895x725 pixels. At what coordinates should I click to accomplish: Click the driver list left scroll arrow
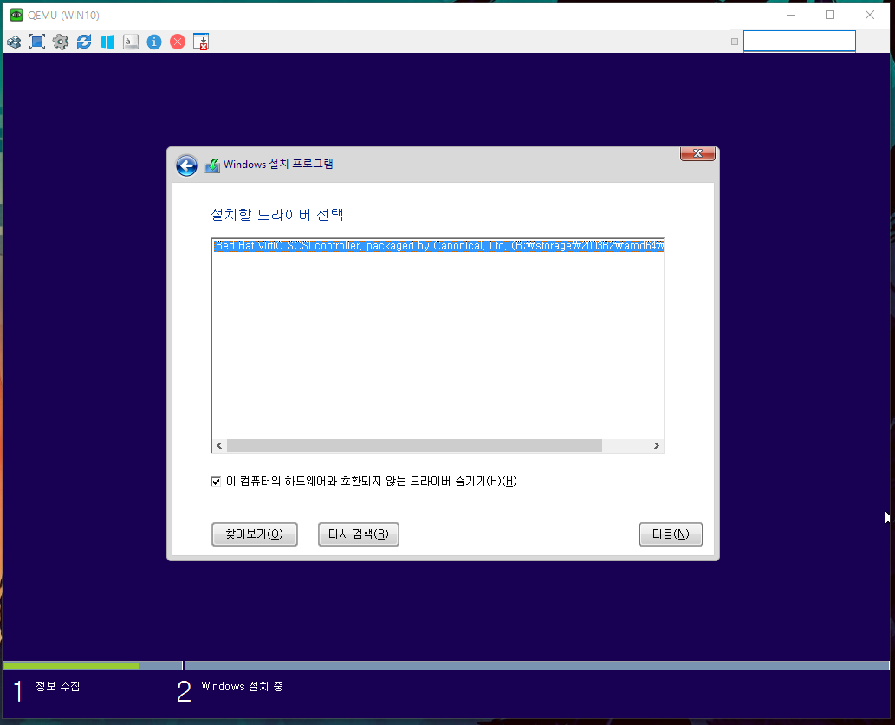219,446
